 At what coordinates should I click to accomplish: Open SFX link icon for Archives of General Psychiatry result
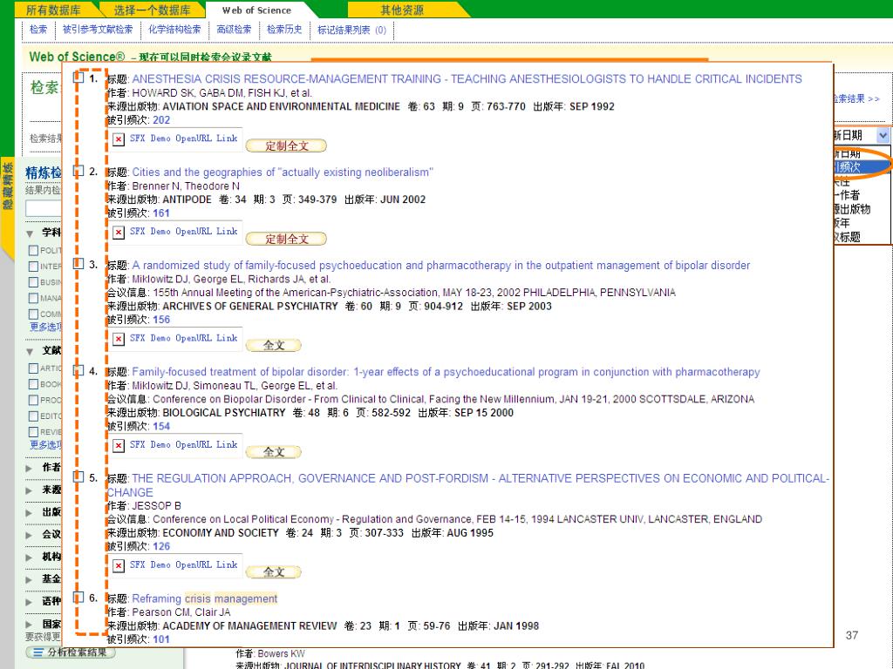pyautogui.click(x=119, y=339)
